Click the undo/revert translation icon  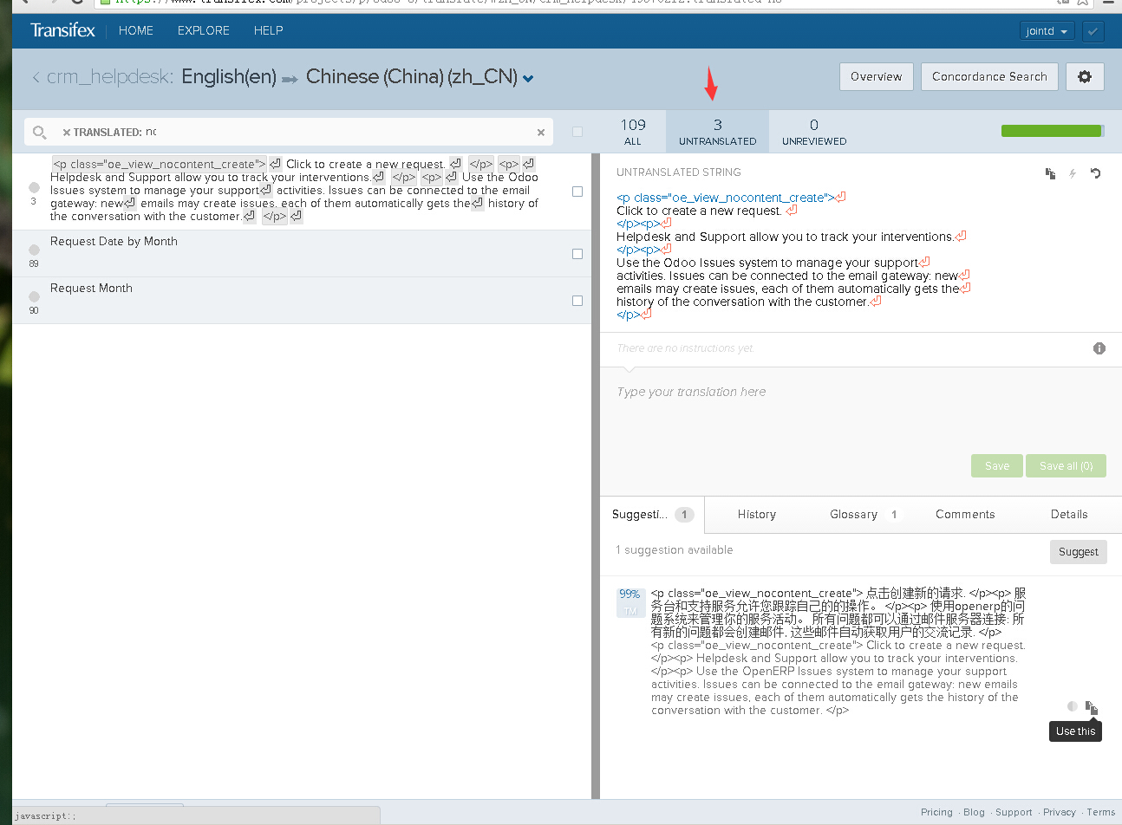[x=1096, y=173]
